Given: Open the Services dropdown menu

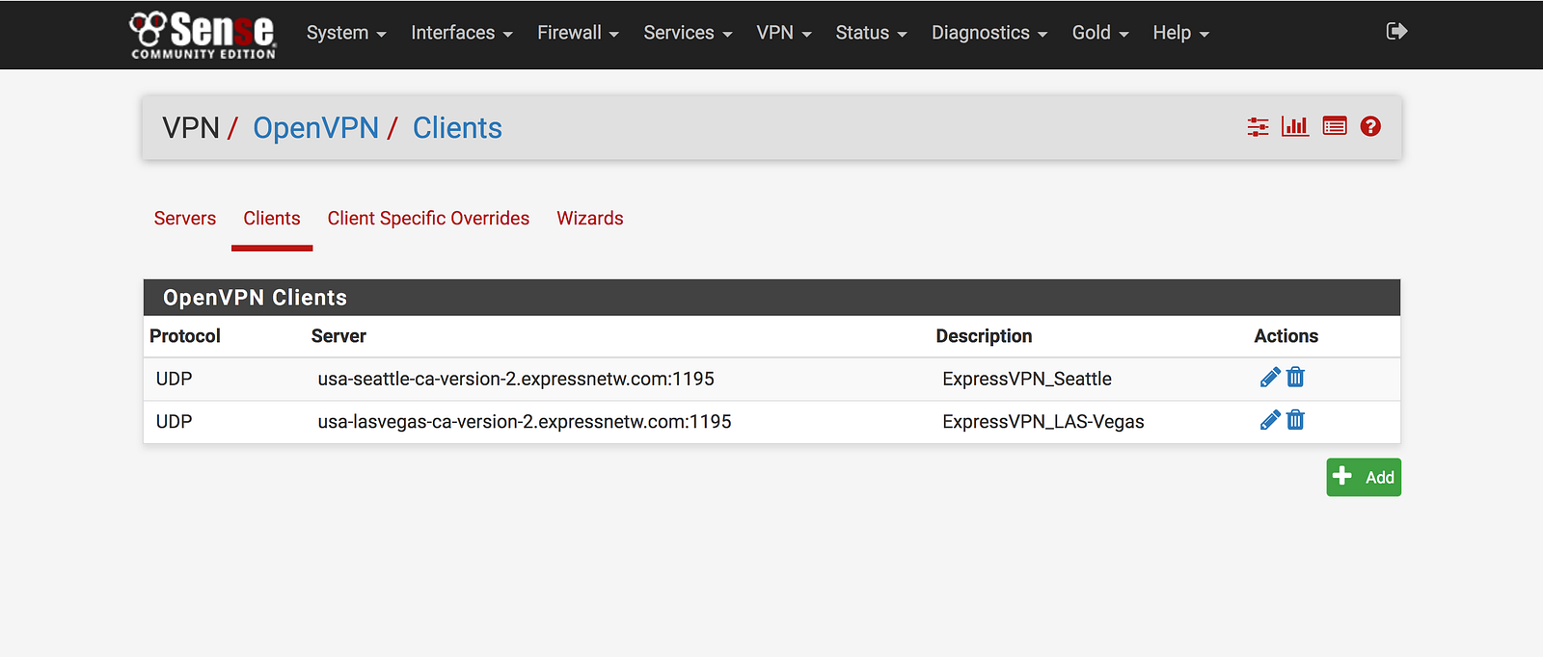Looking at the screenshot, I should pos(688,33).
